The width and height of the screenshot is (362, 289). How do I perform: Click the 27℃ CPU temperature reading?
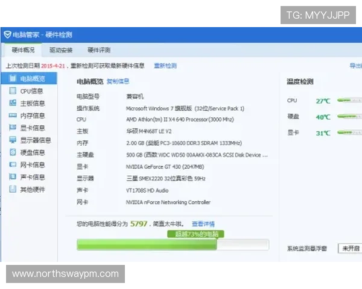coord(323,101)
